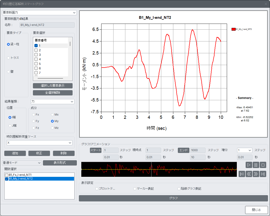
Task: Toggle B1_My_I-end_NT2 function checkbox
Action: click(7, 179)
